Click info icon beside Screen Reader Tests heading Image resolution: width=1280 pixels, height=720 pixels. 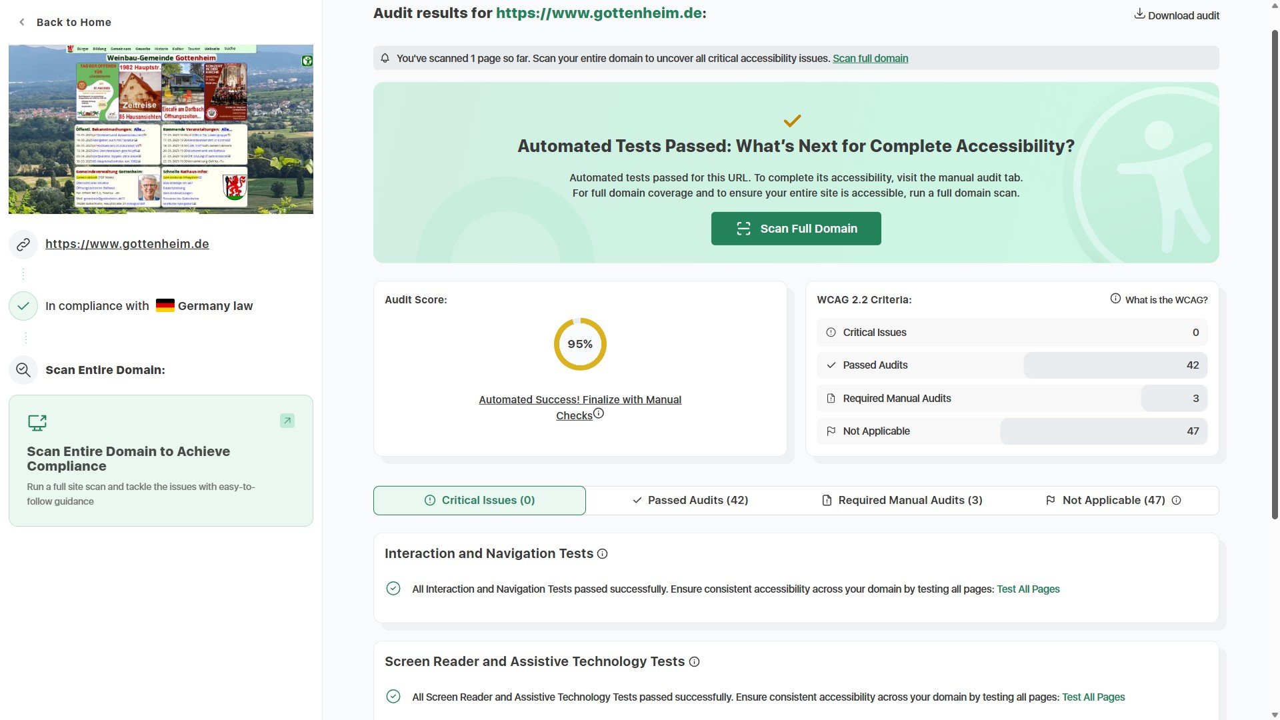(694, 662)
